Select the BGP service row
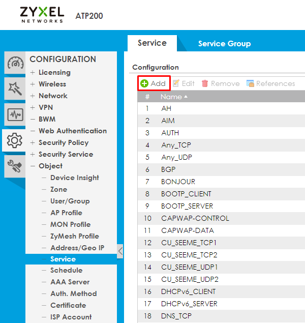The image size is (305, 323). tap(221, 169)
